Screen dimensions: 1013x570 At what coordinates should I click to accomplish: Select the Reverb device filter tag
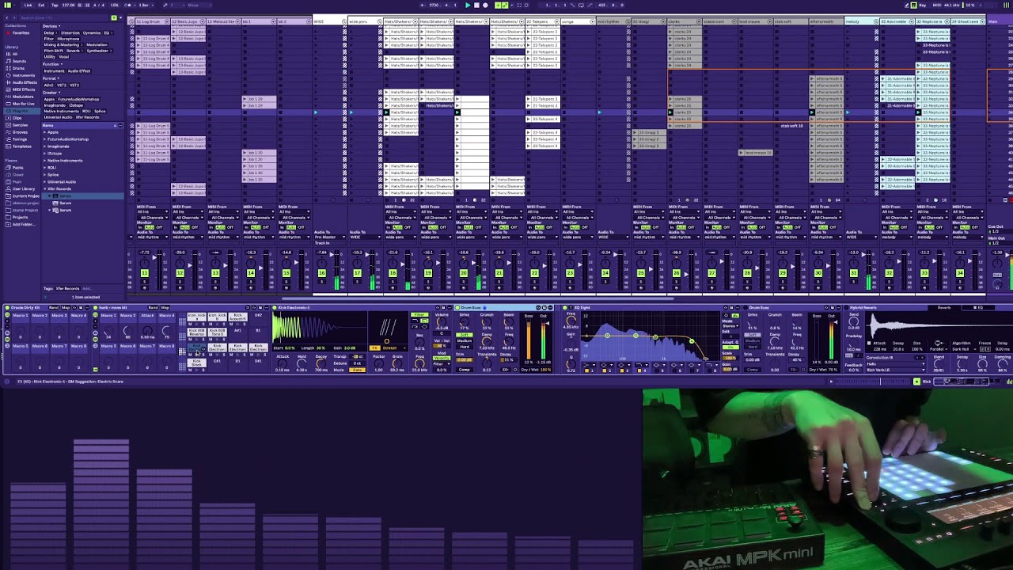(76, 51)
